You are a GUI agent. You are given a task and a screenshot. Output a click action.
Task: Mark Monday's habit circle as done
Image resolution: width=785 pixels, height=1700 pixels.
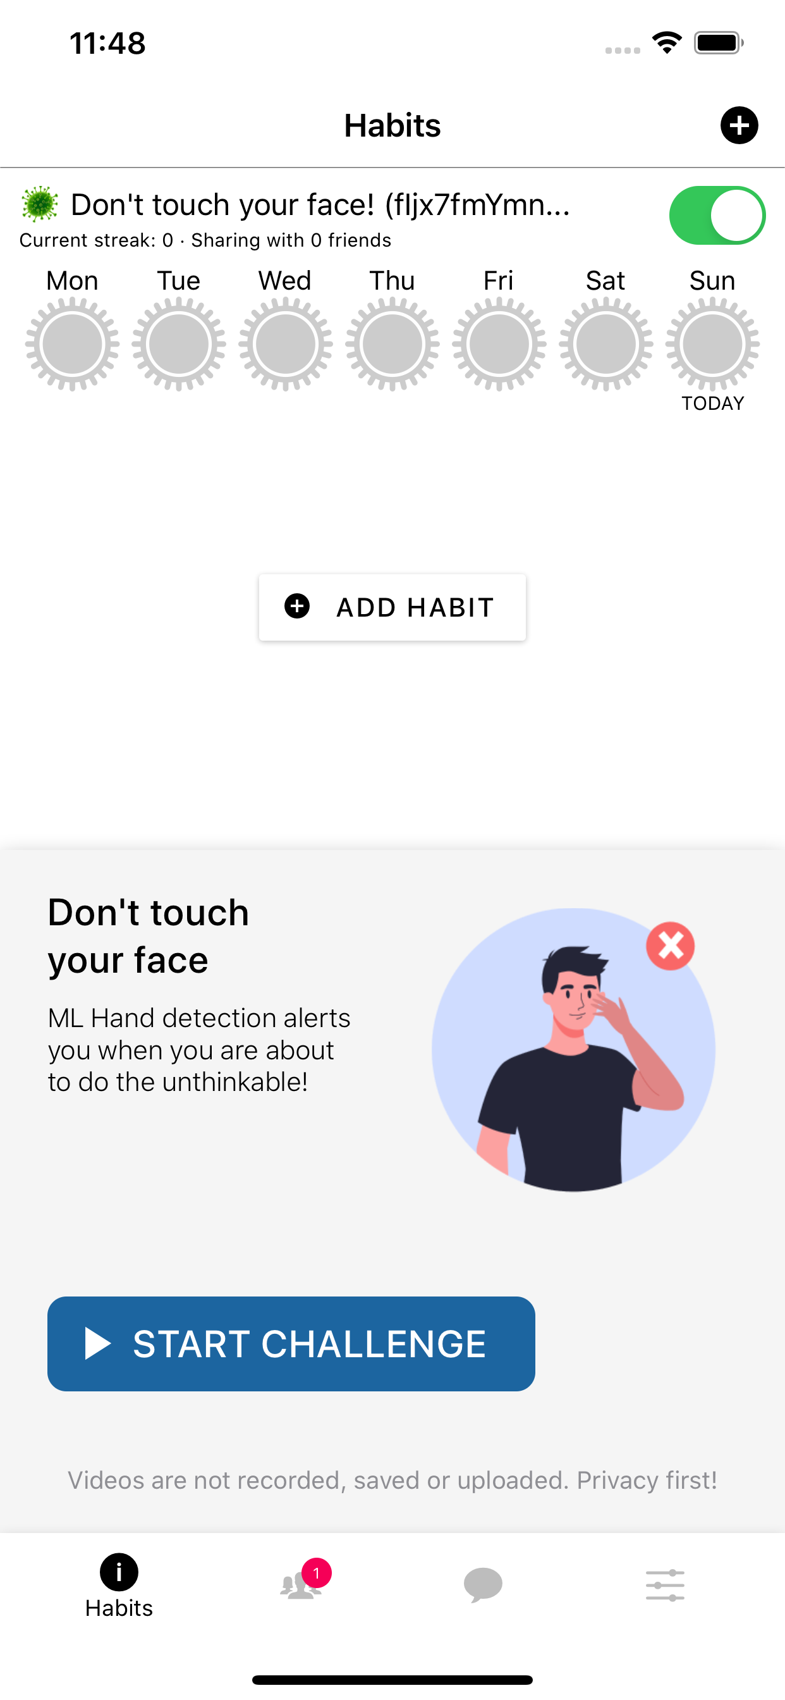pyautogui.click(x=72, y=344)
